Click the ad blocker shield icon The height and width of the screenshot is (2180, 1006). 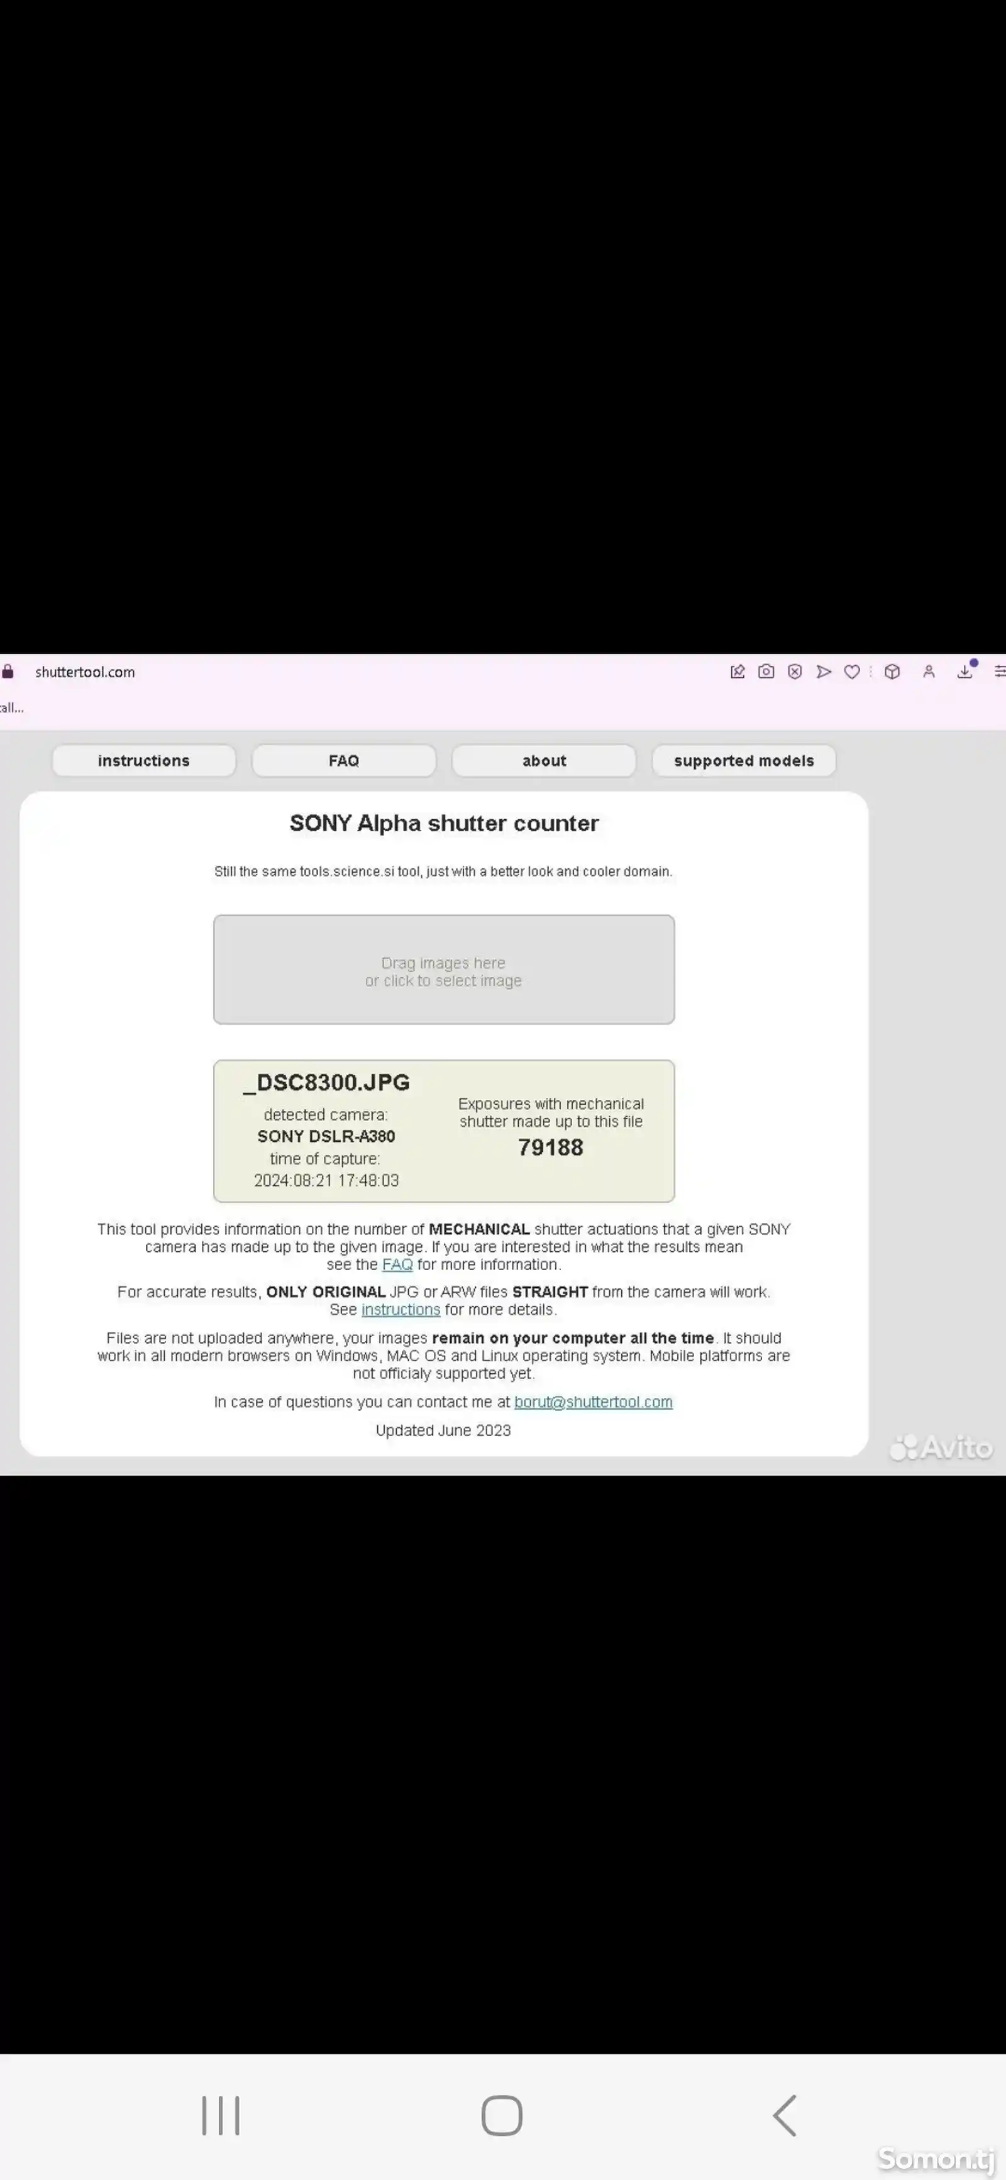point(795,672)
